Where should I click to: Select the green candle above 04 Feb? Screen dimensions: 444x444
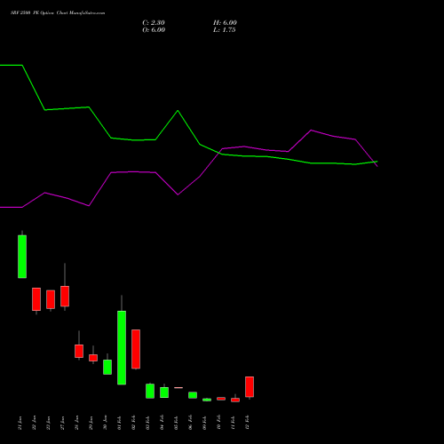point(164,392)
